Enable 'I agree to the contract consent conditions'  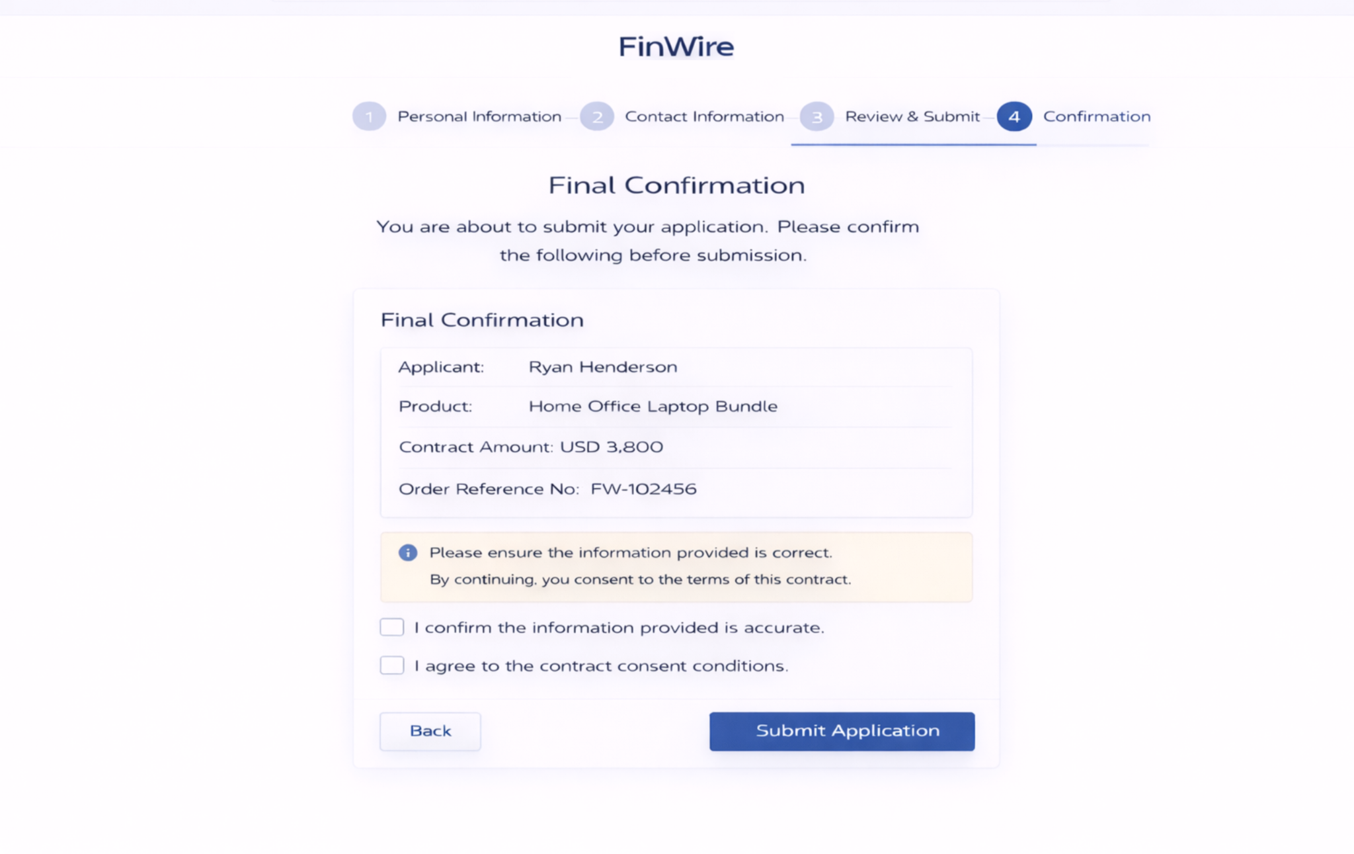391,665
